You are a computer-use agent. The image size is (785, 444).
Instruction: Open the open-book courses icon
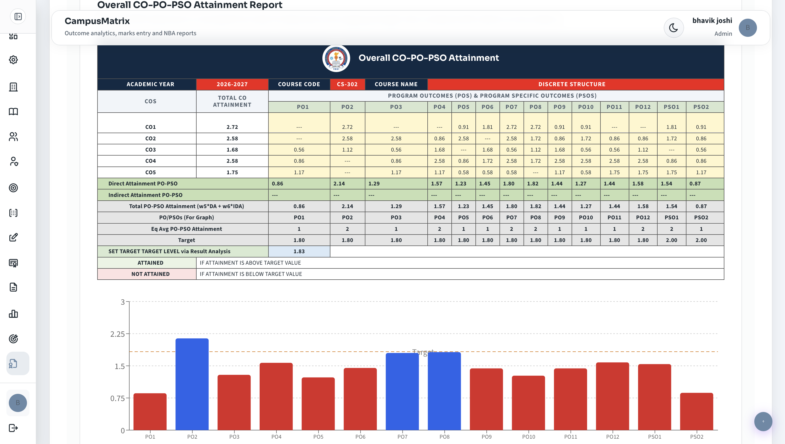(13, 112)
